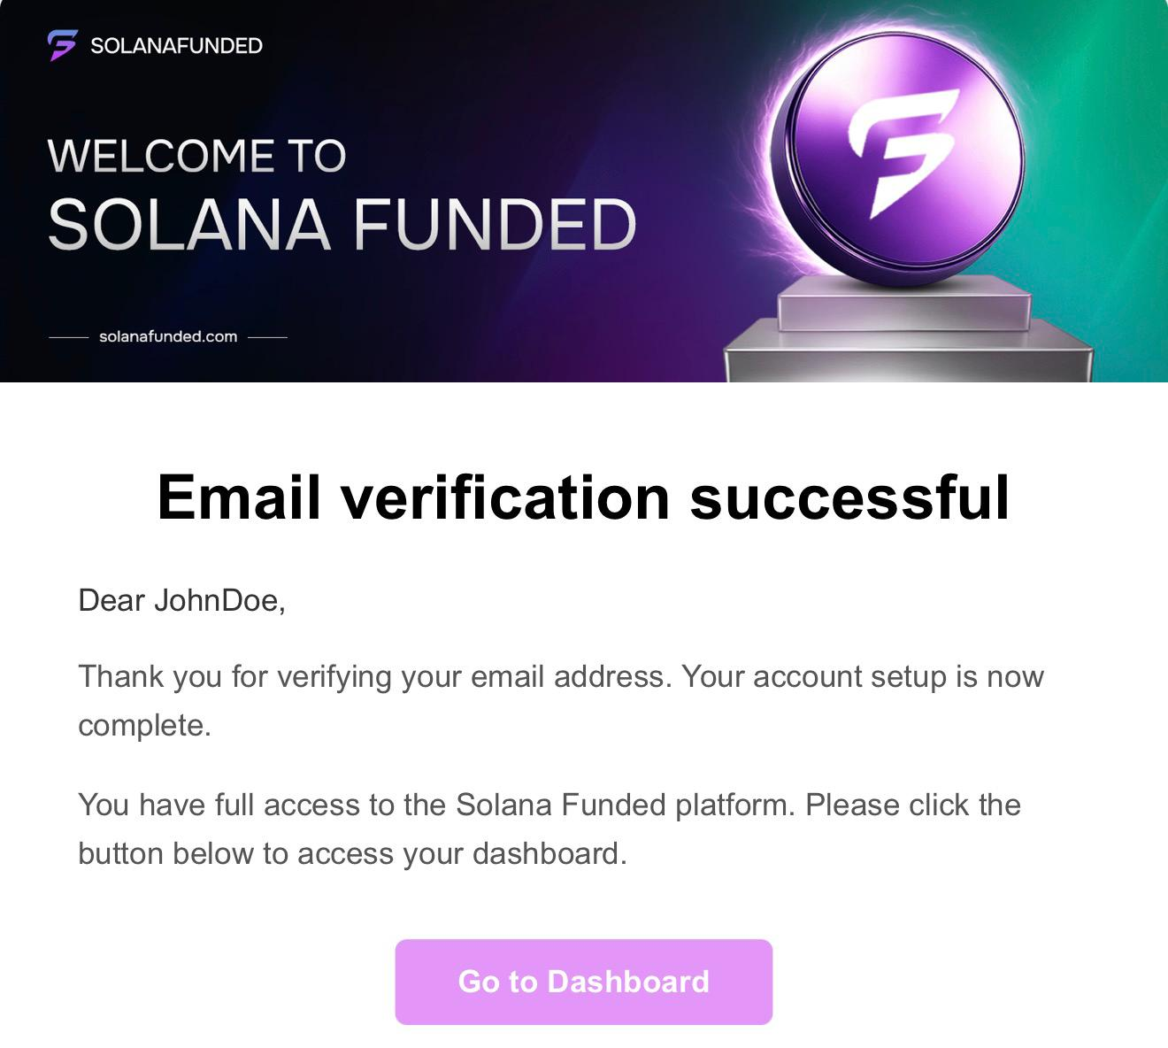Click the line right of solanafunded.com

(267, 337)
